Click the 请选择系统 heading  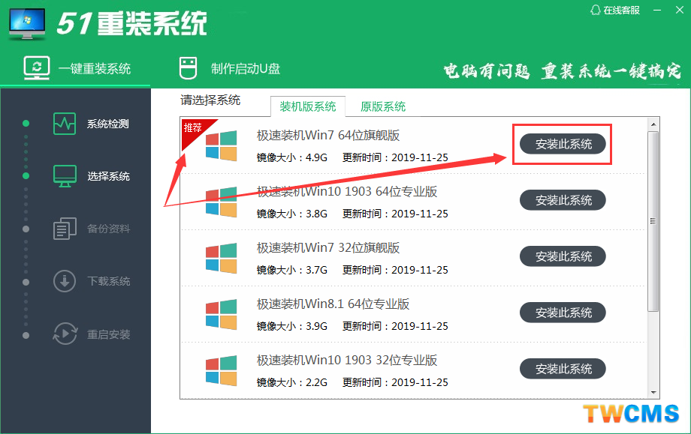coord(210,100)
